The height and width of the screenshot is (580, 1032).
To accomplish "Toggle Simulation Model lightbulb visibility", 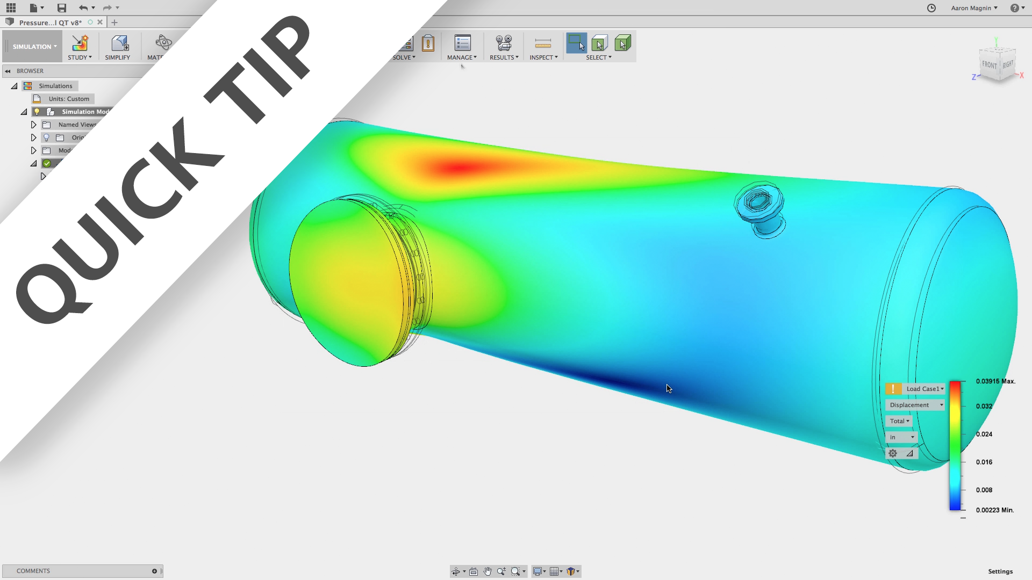I will pos(37,112).
